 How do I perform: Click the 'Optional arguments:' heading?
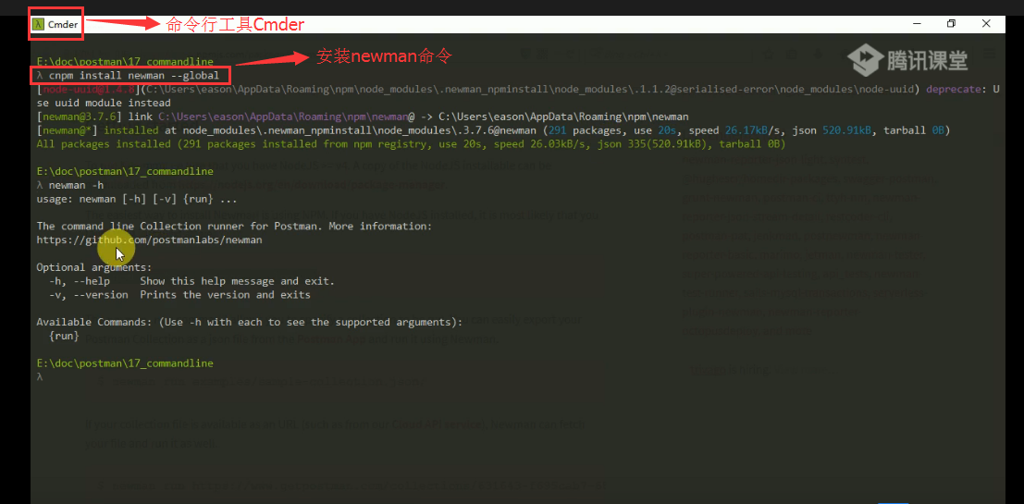[x=94, y=267]
